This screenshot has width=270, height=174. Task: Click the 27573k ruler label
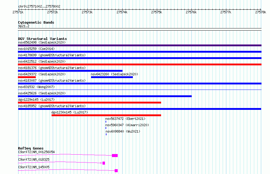[x=87, y=12]
